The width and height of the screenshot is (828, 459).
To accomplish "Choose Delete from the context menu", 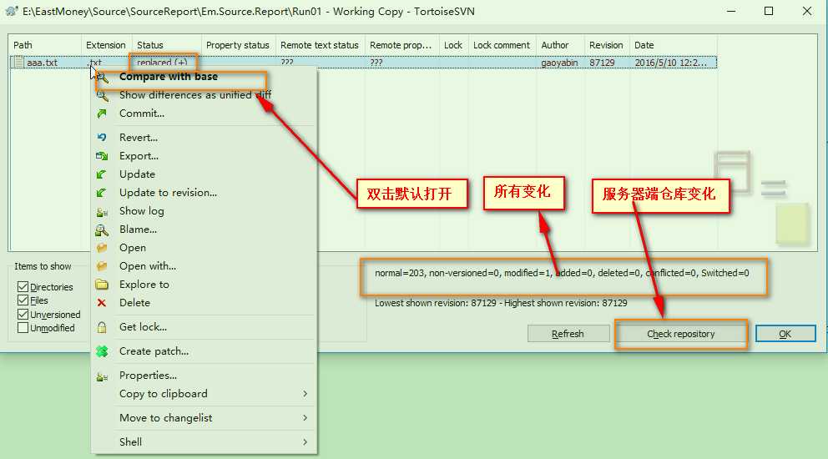I will [x=204, y=303].
